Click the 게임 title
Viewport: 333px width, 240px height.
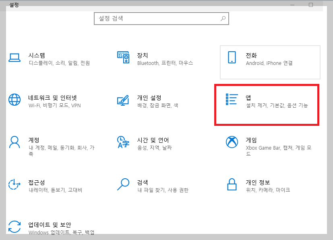251,140
